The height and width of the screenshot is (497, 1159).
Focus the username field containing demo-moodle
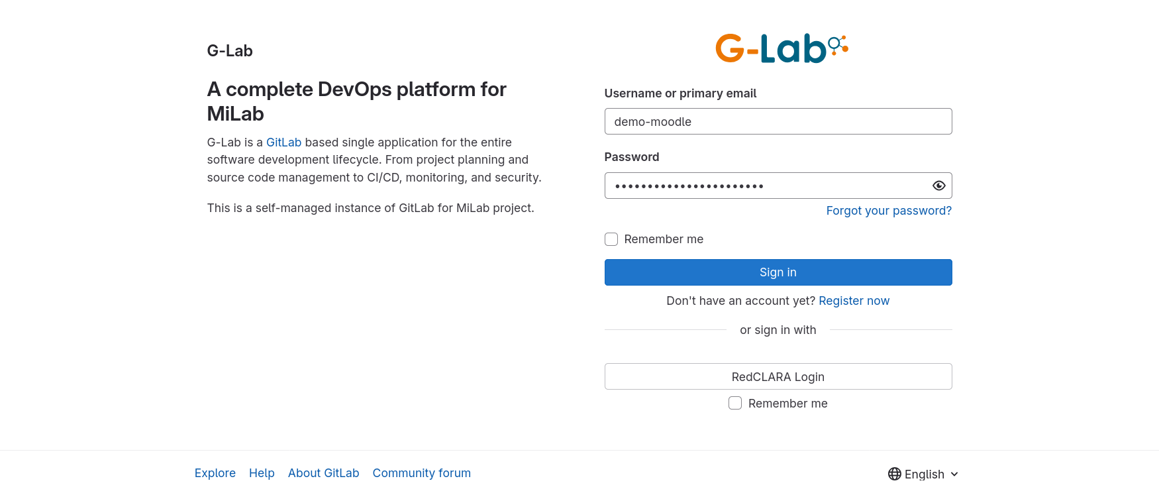778,121
